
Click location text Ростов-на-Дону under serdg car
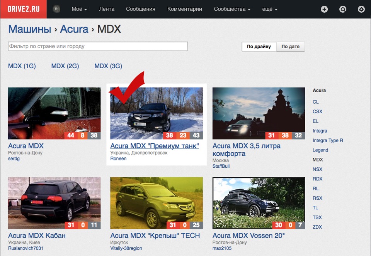pos(26,153)
